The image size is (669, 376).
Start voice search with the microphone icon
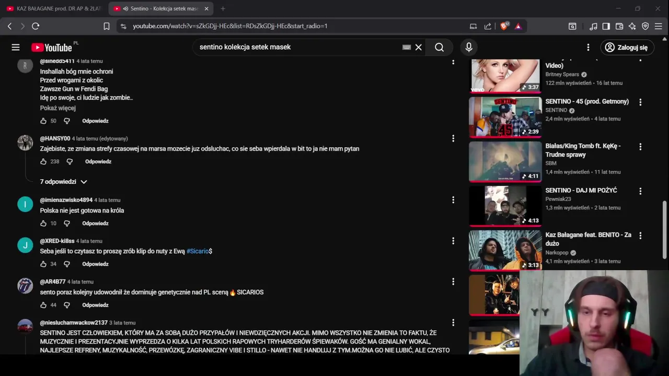click(469, 48)
